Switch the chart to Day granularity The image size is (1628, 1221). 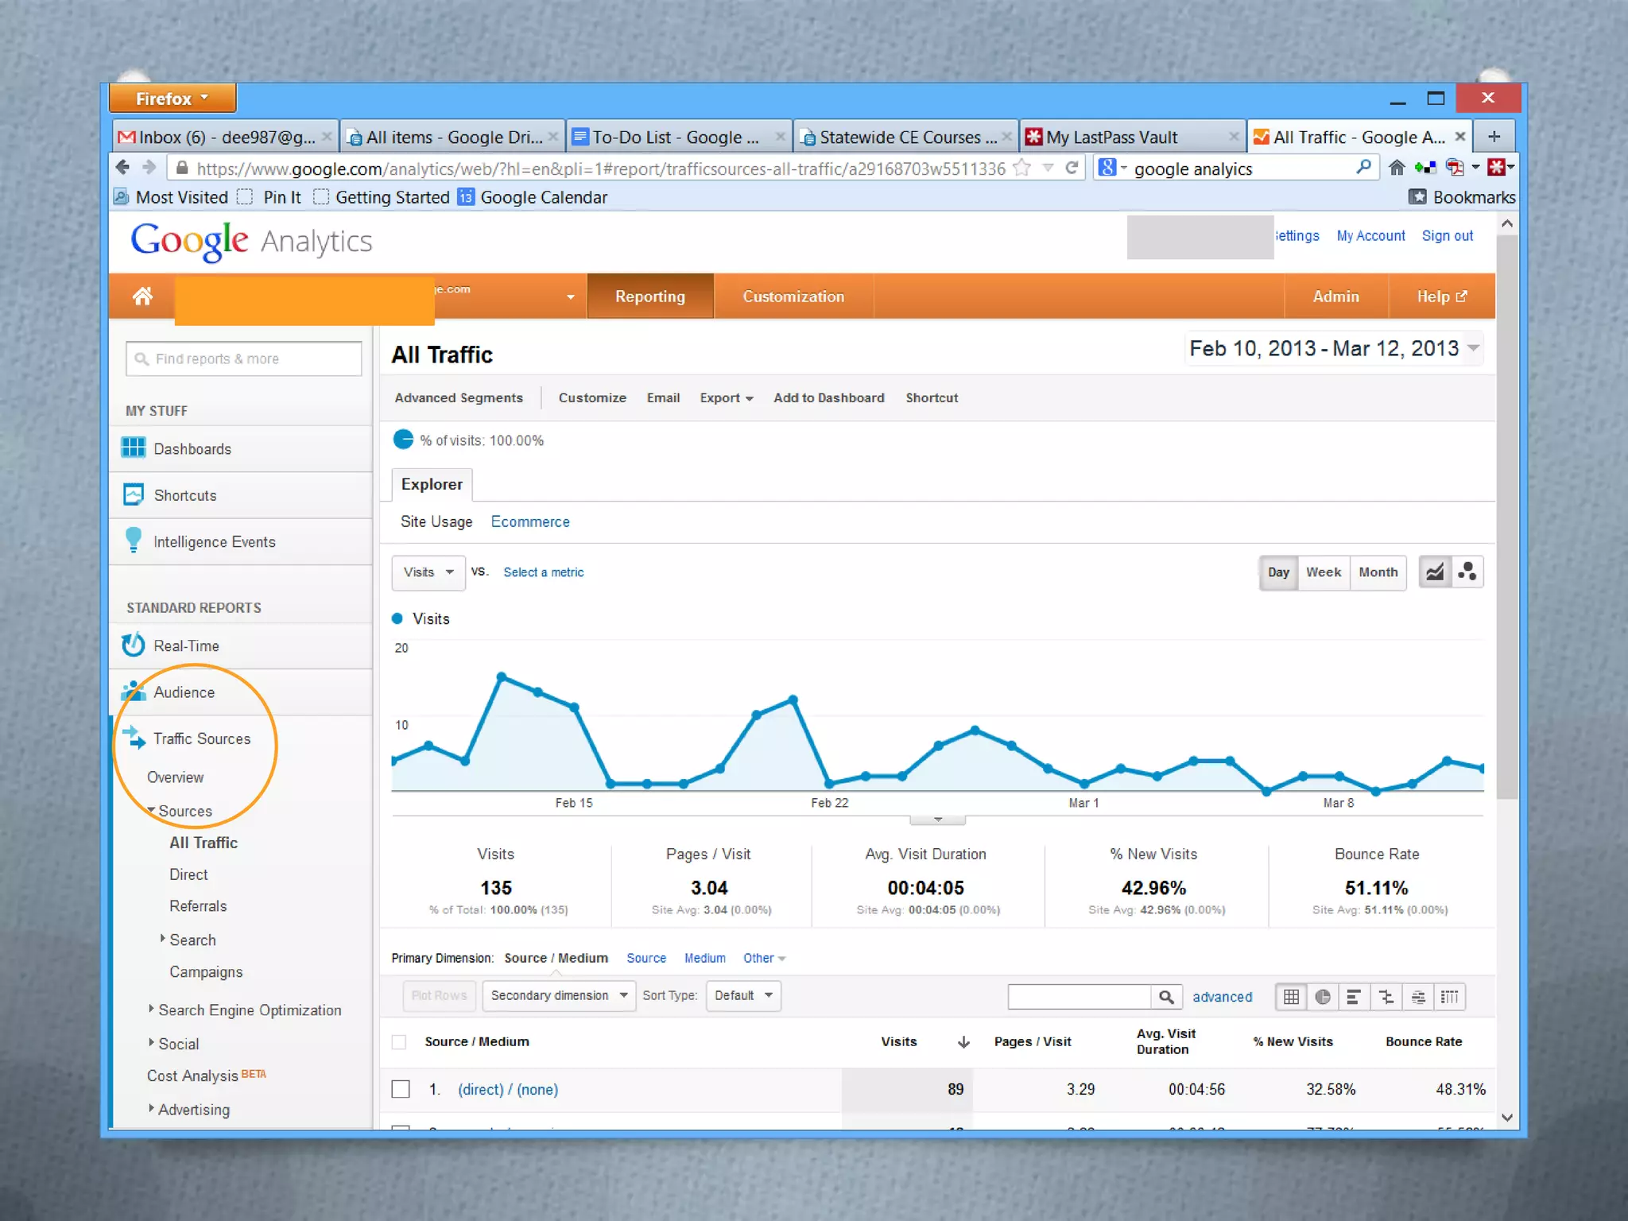point(1279,572)
